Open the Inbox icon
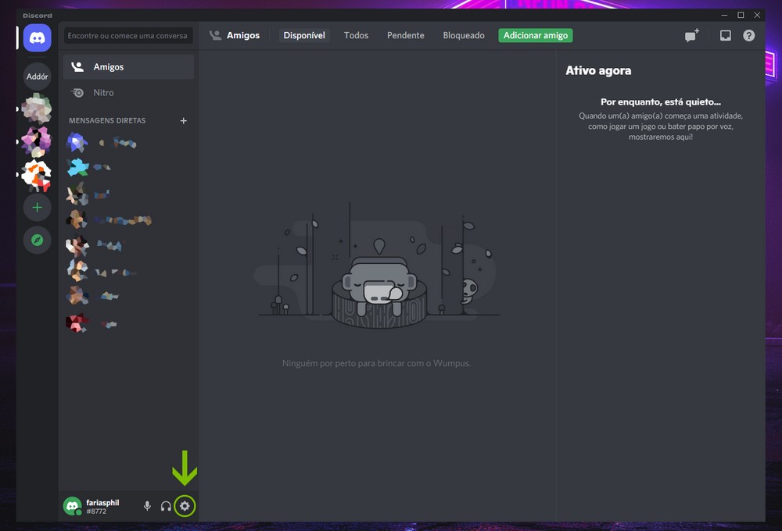 point(726,36)
